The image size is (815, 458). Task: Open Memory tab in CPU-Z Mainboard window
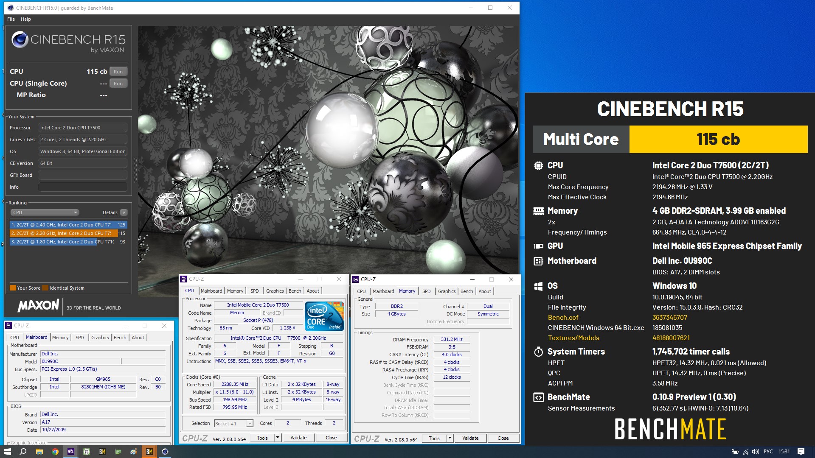point(60,338)
